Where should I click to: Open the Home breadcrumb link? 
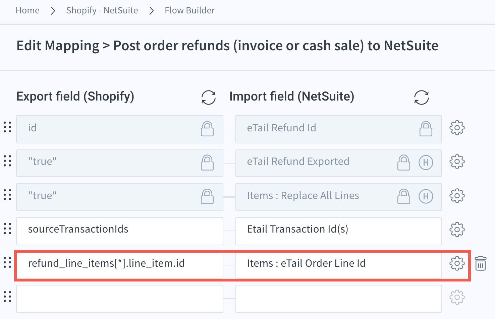[x=27, y=10]
